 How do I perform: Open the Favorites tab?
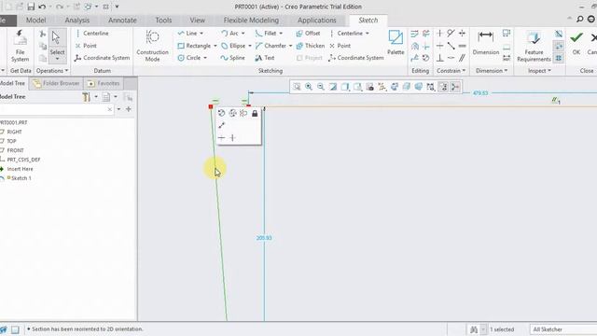pos(104,83)
